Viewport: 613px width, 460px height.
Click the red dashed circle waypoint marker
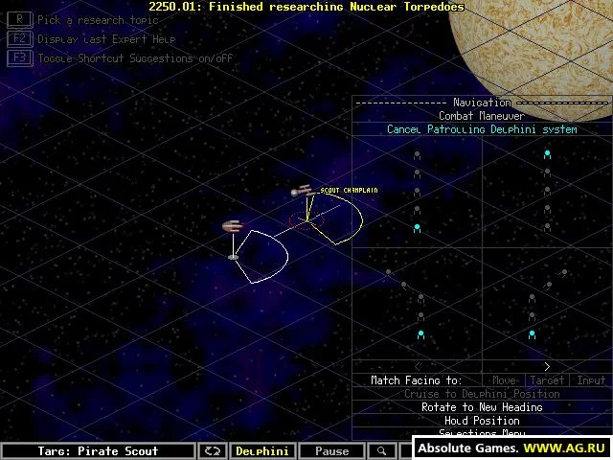click(x=306, y=221)
